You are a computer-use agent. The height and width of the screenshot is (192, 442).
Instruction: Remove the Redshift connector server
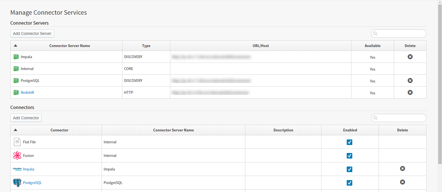pos(410,92)
